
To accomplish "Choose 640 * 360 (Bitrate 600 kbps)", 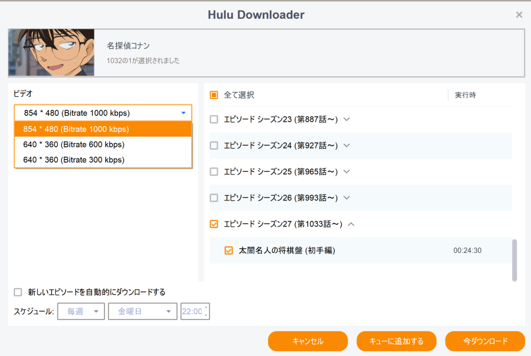I will [x=103, y=144].
